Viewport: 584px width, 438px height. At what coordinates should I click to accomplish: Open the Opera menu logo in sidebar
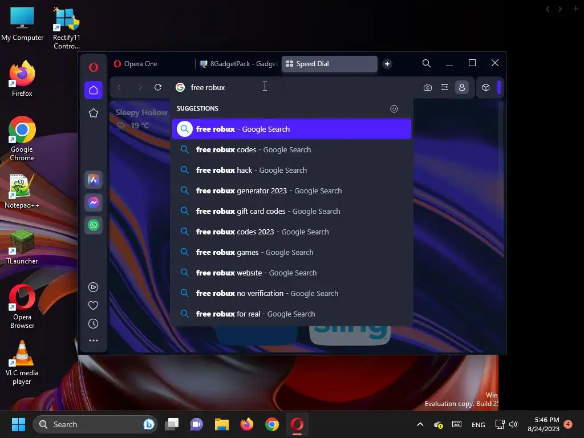(x=94, y=67)
